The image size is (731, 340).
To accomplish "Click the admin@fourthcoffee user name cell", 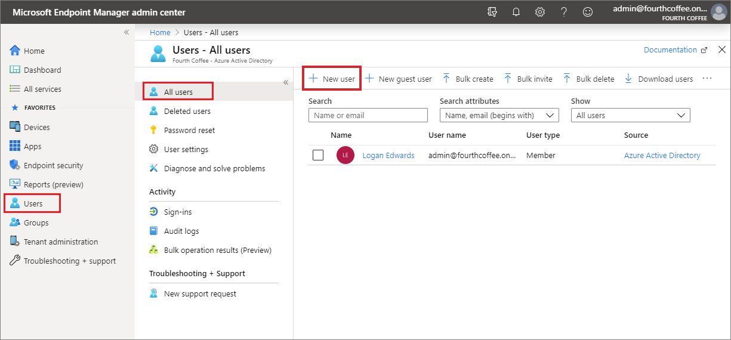I will (x=472, y=155).
